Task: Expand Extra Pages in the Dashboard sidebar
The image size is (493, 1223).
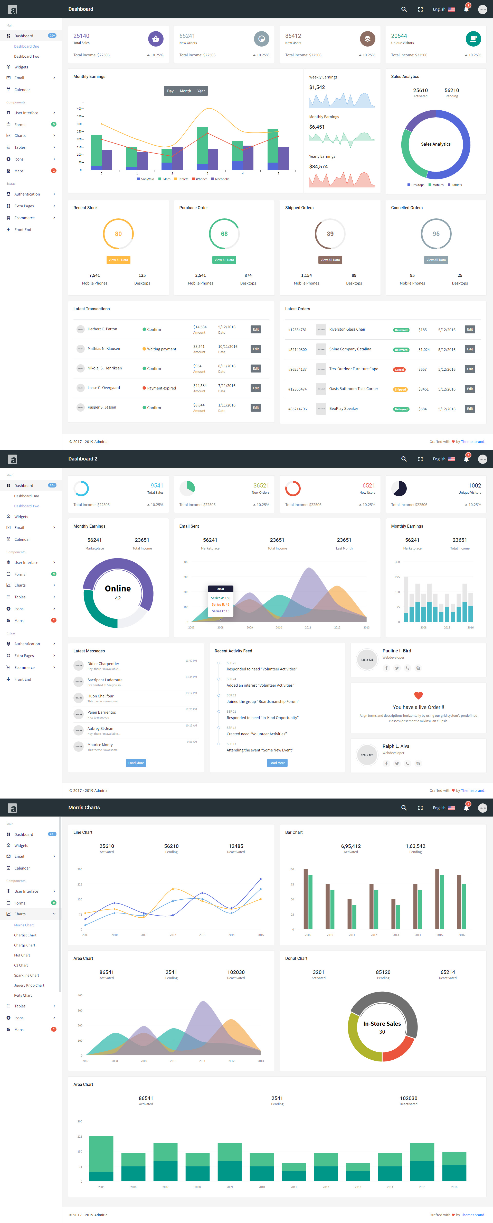Action: click(31, 206)
